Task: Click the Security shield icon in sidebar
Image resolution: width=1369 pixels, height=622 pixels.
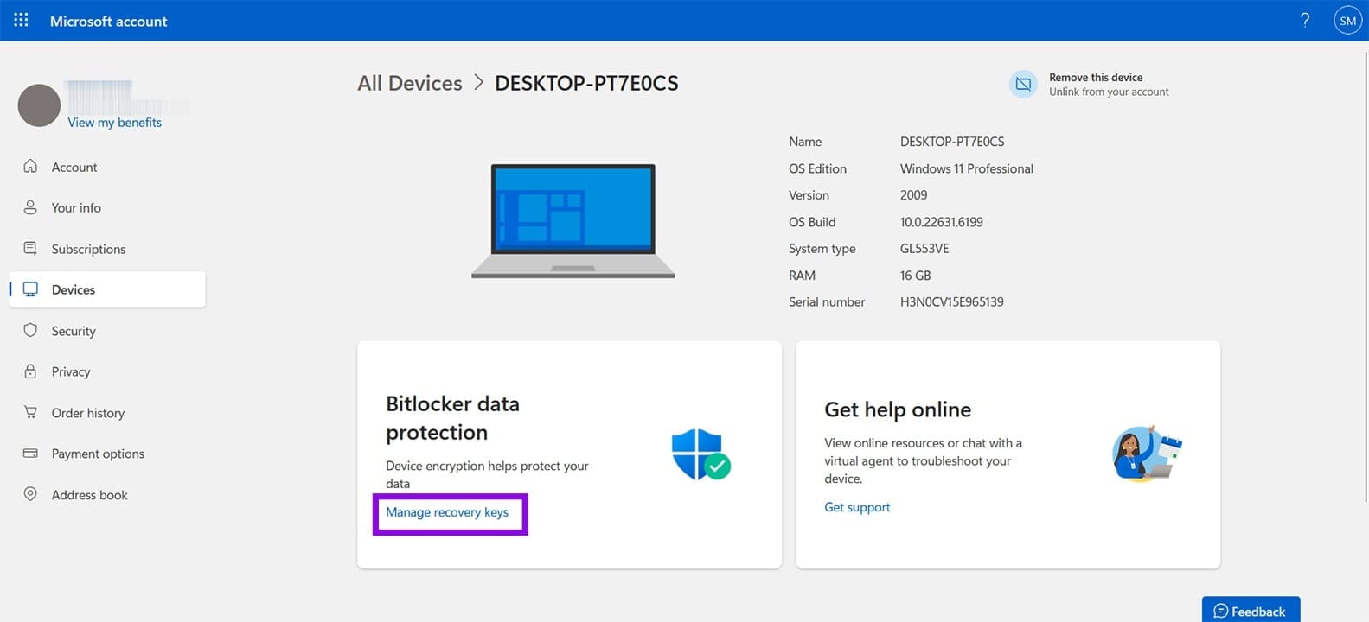Action: [x=30, y=330]
